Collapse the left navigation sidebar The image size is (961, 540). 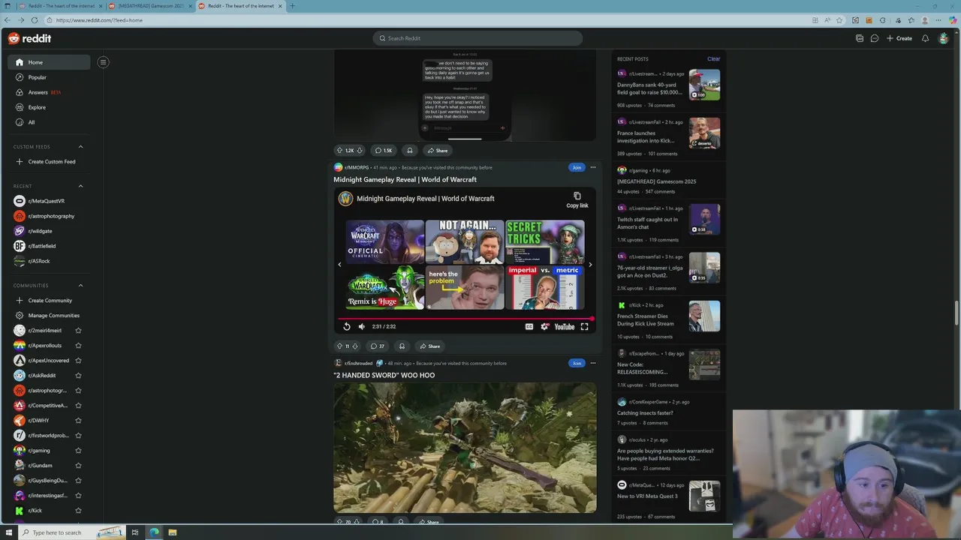[104, 62]
